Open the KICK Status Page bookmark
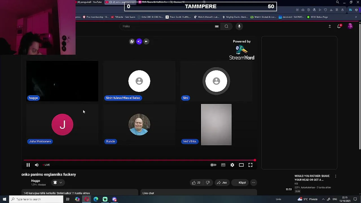Screen dimensions: 361x203 (x=317, y=17)
